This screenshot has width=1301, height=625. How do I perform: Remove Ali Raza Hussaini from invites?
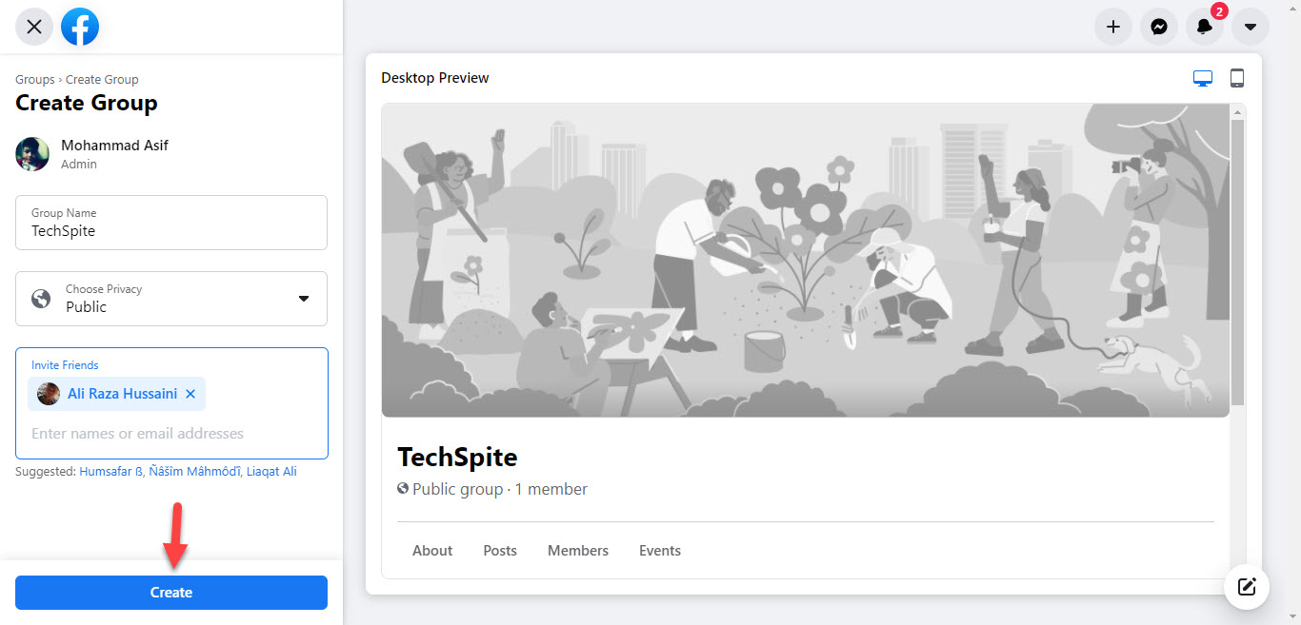pos(190,394)
